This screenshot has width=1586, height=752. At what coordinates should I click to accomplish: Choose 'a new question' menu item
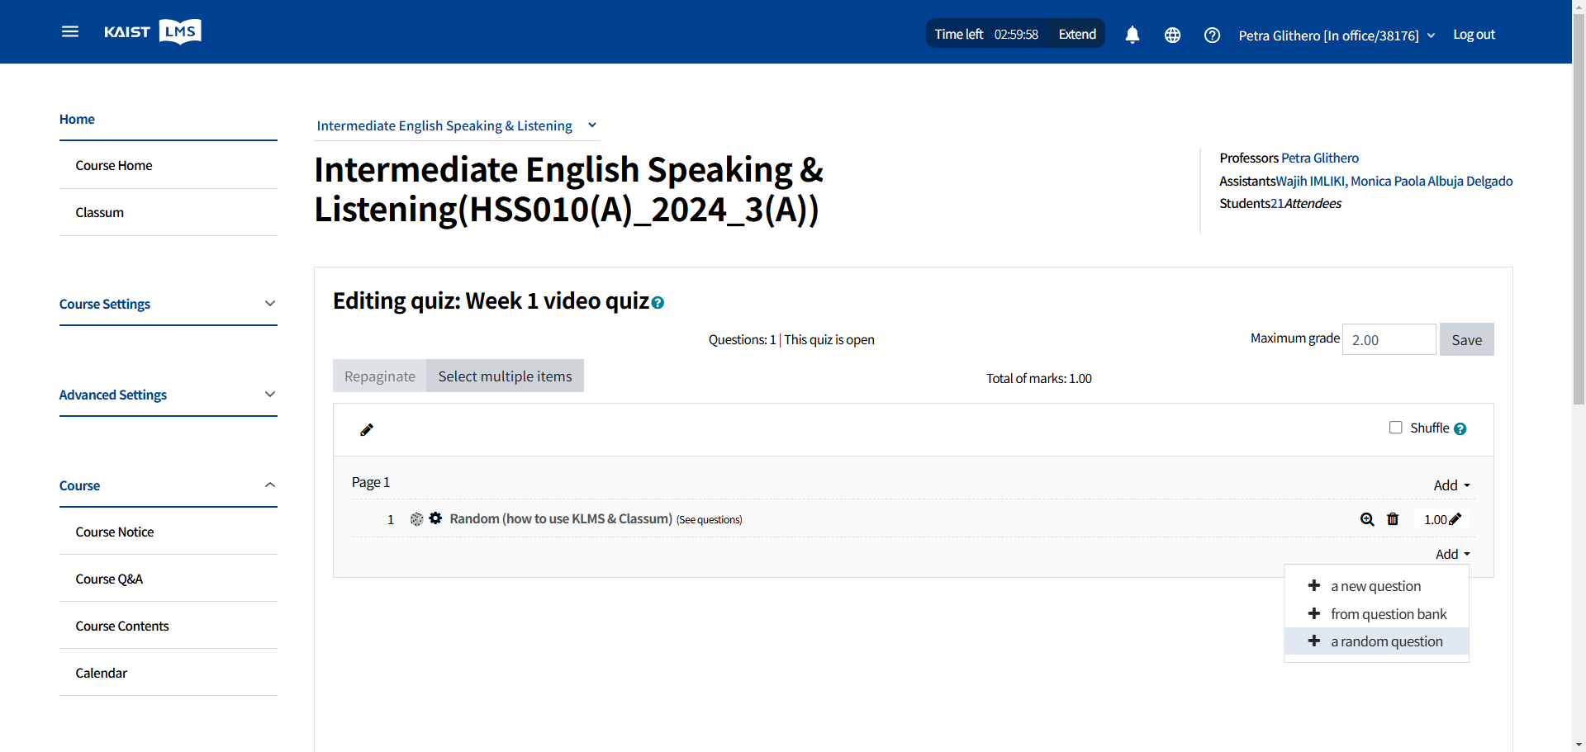click(1376, 586)
